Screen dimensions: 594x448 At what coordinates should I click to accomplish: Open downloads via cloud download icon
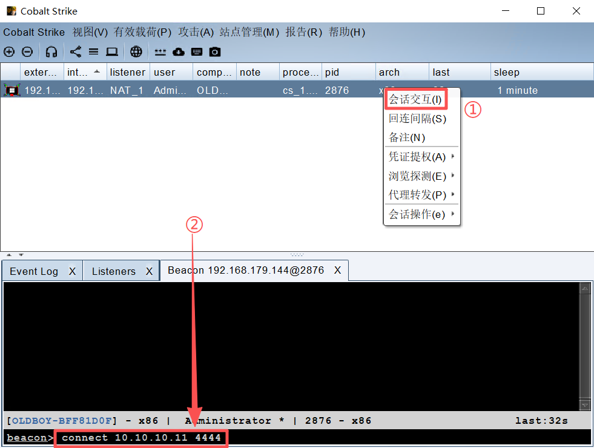click(x=179, y=51)
